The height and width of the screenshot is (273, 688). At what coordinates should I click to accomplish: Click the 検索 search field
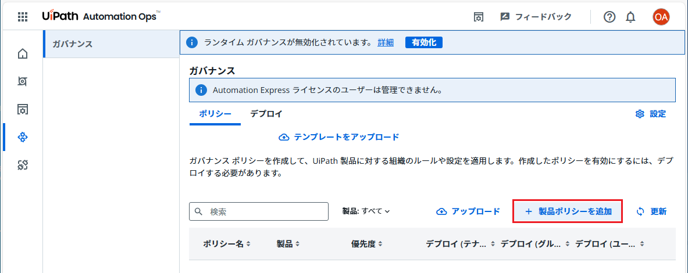(x=259, y=211)
